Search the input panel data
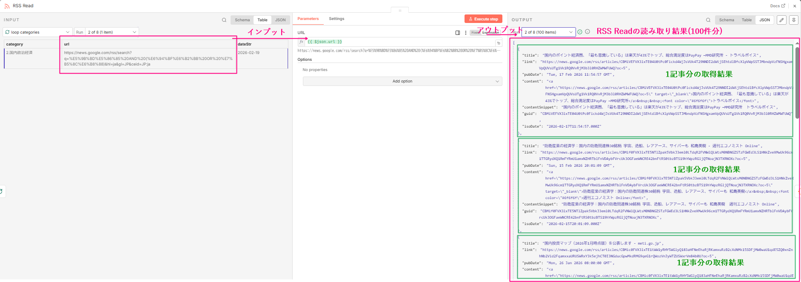 coord(224,20)
